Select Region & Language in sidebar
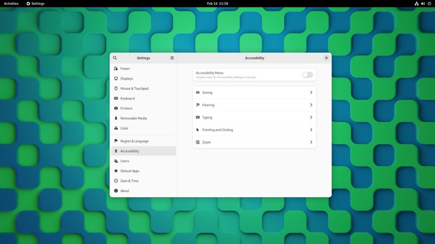Image resolution: width=435 pixels, height=244 pixels. tap(144, 141)
